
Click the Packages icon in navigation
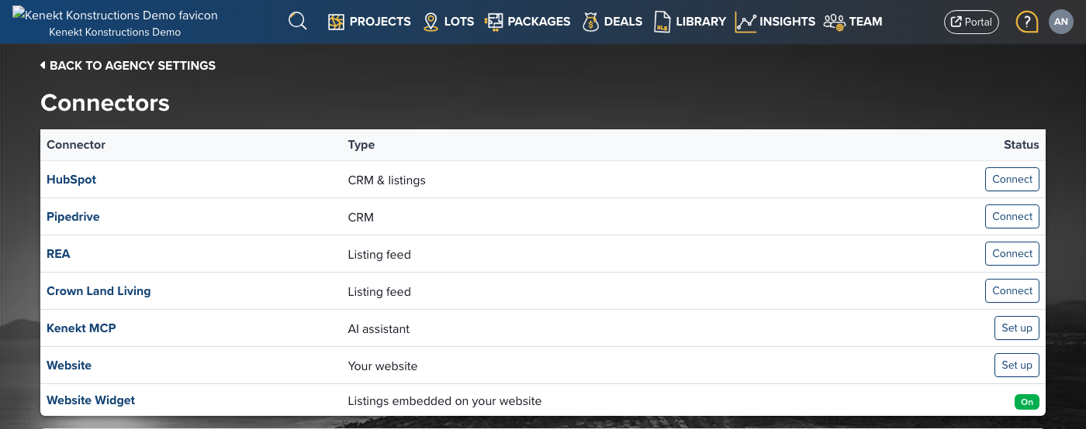(x=494, y=22)
